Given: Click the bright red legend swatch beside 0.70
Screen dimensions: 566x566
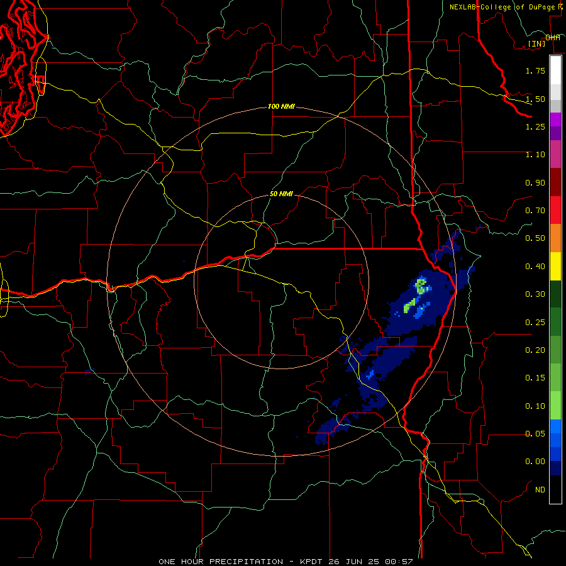Looking at the screenshot, I should [x=555, y=210].
